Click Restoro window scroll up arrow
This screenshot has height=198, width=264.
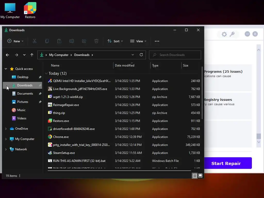click(259, 50)
